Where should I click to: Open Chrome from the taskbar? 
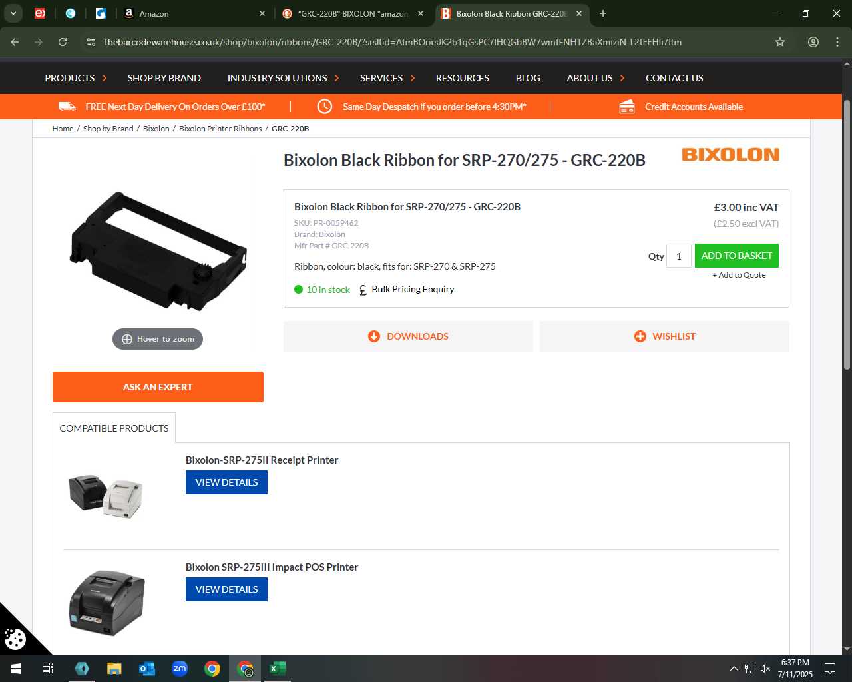(212, 669)
